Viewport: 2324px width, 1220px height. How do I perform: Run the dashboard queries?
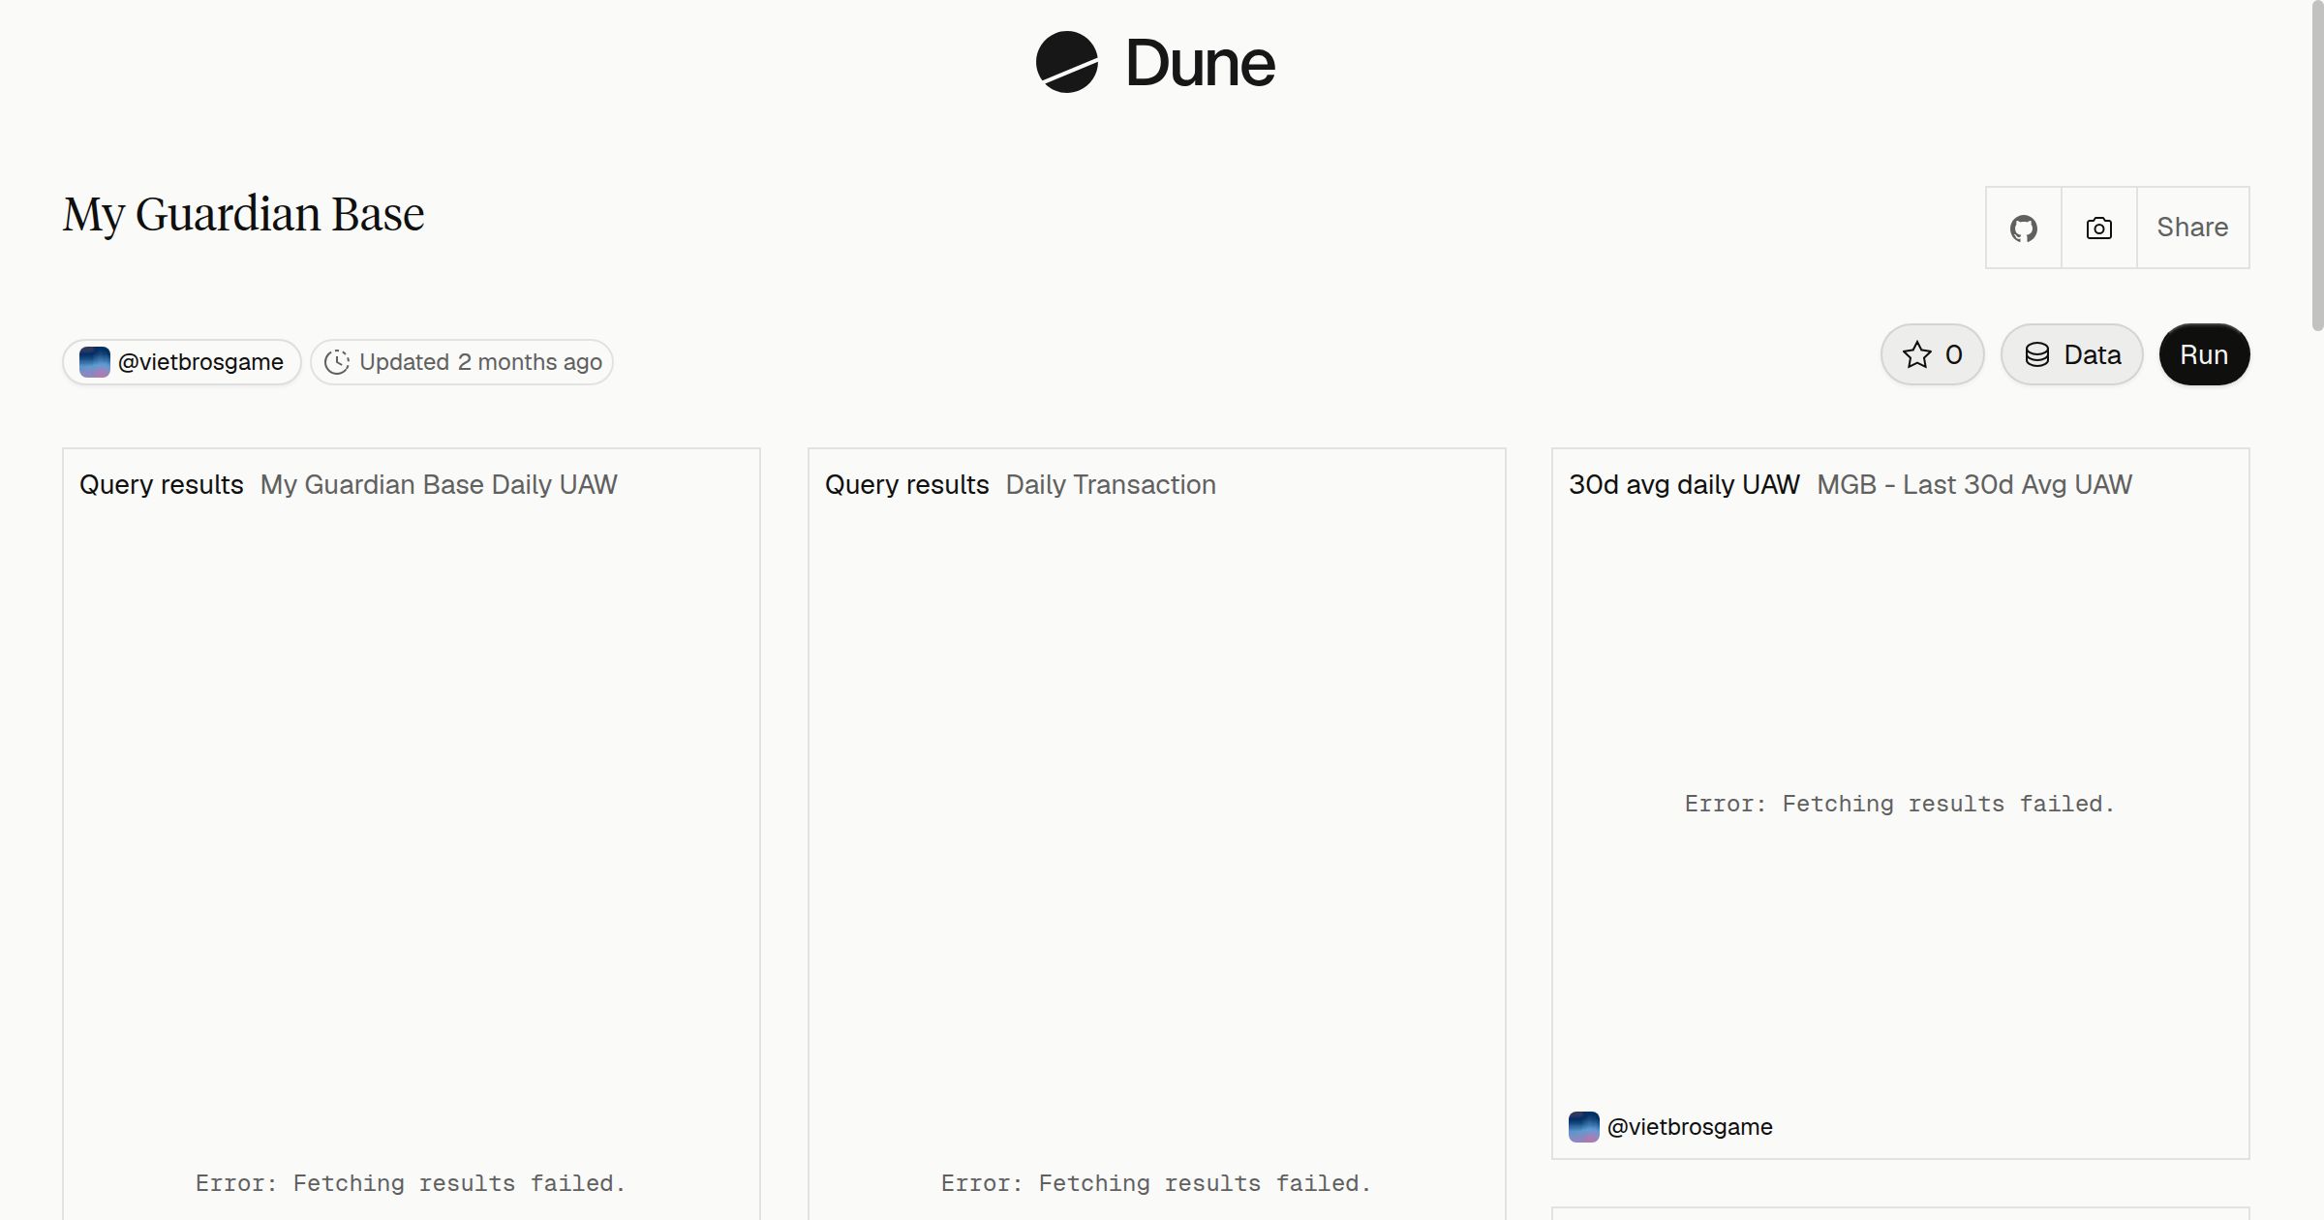point(2204,354)
